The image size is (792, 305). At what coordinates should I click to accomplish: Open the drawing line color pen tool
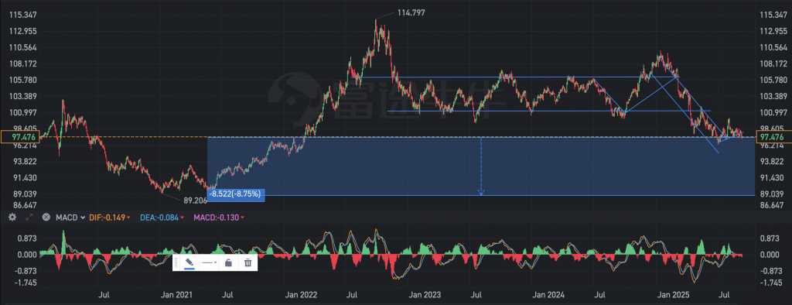(189, 263)
